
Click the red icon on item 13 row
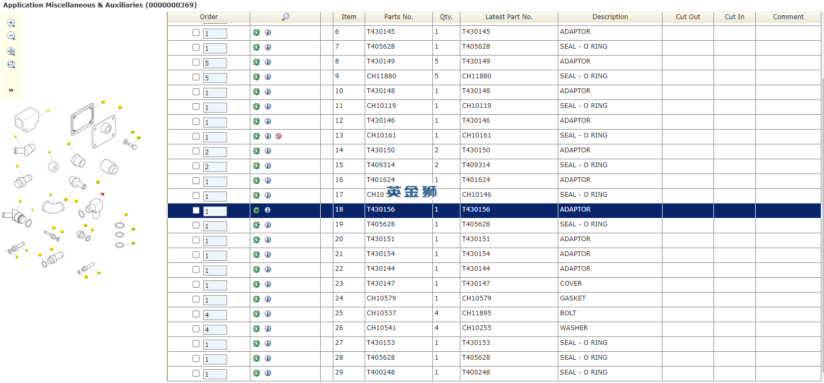(278, 136)
